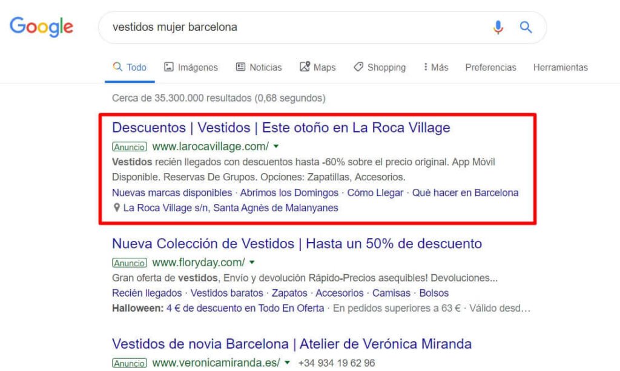Click the www.floryday.com/ URL

[199, 262]
